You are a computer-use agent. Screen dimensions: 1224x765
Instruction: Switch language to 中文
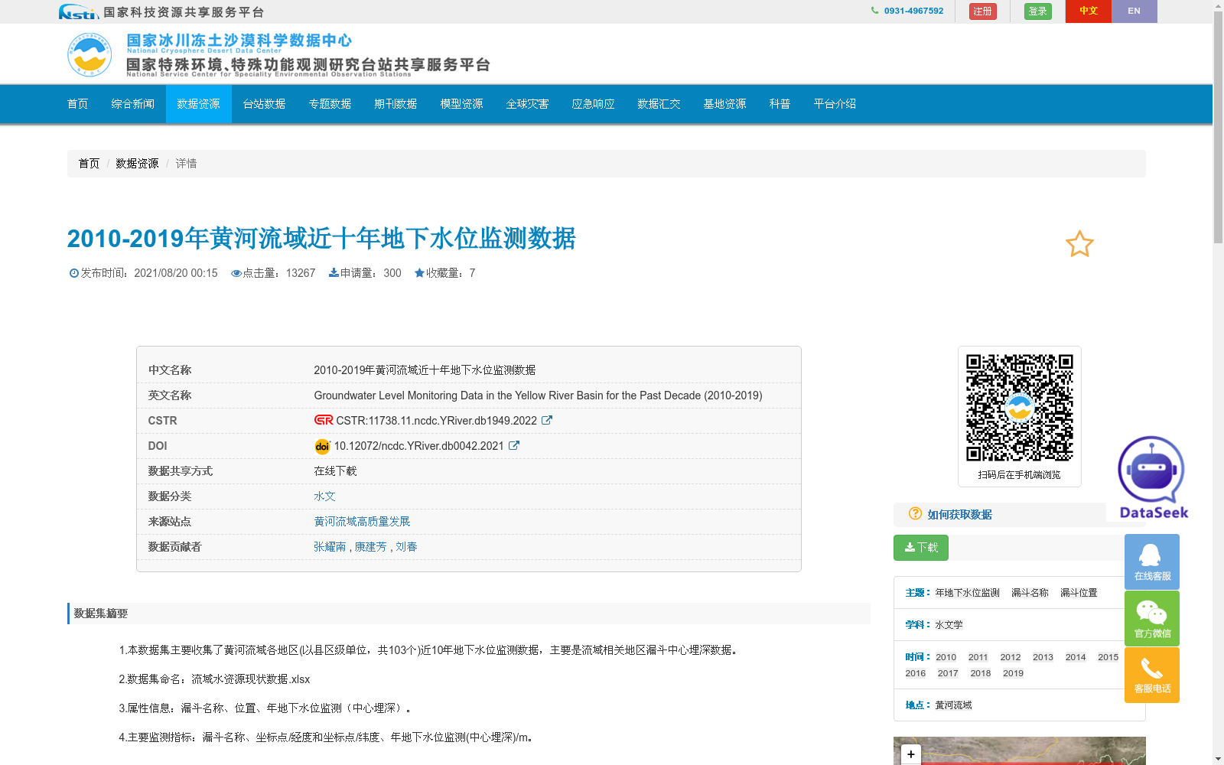coord(1089,11)
